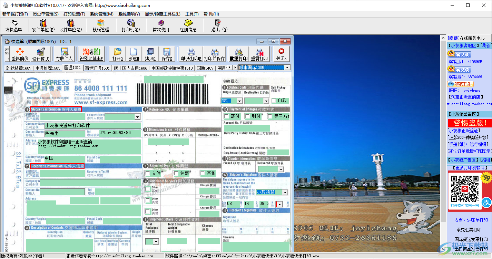Image resolution: width=492 pixels, height=259 pixels.
Task: Open 小灰狼签 signature dropdown
Action: (x=285, y=192)
